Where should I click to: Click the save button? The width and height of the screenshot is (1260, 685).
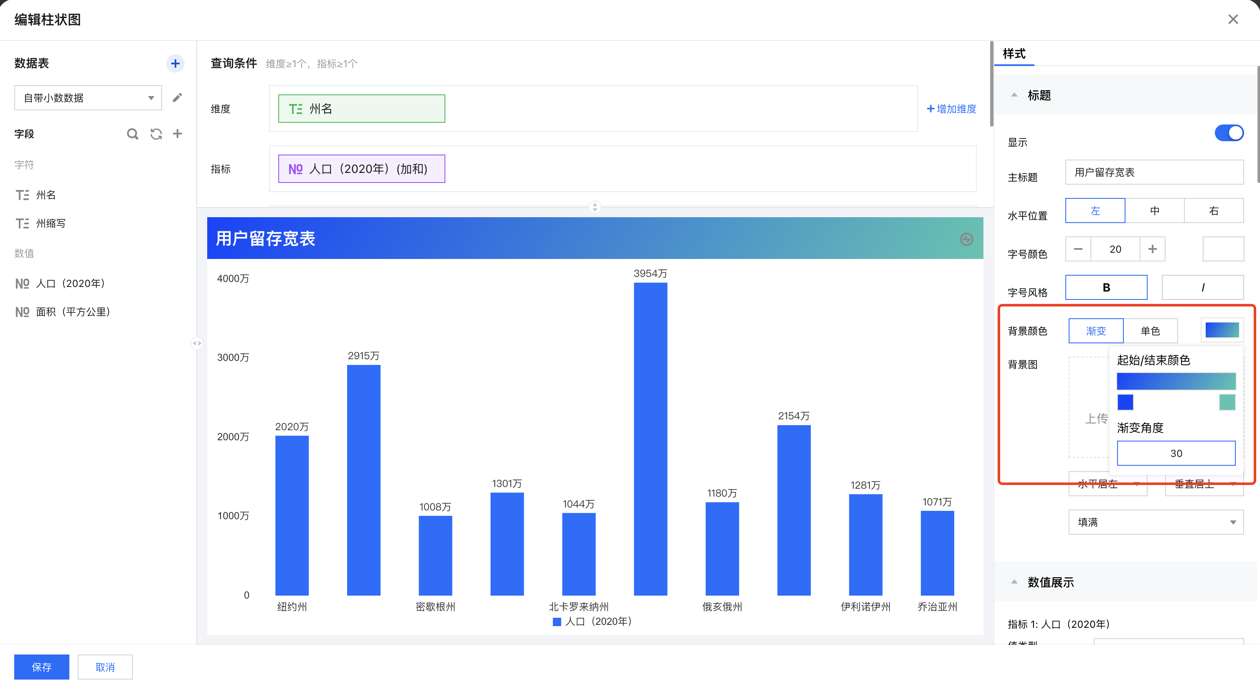(42, 667)
